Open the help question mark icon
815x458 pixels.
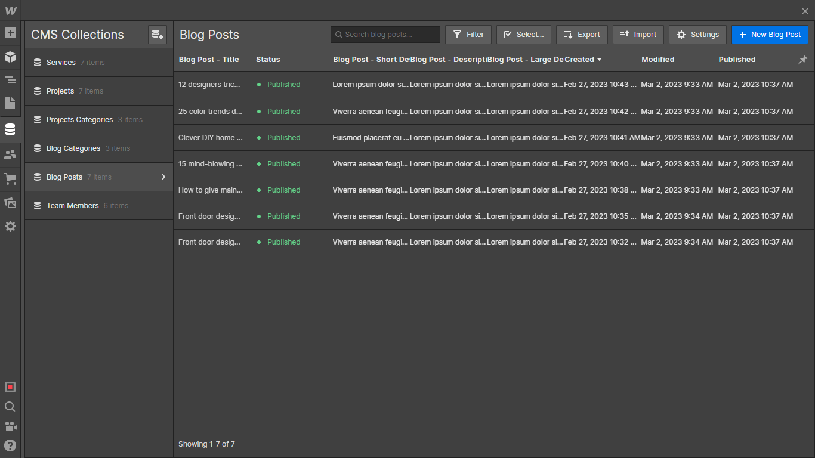coord(10,445)
